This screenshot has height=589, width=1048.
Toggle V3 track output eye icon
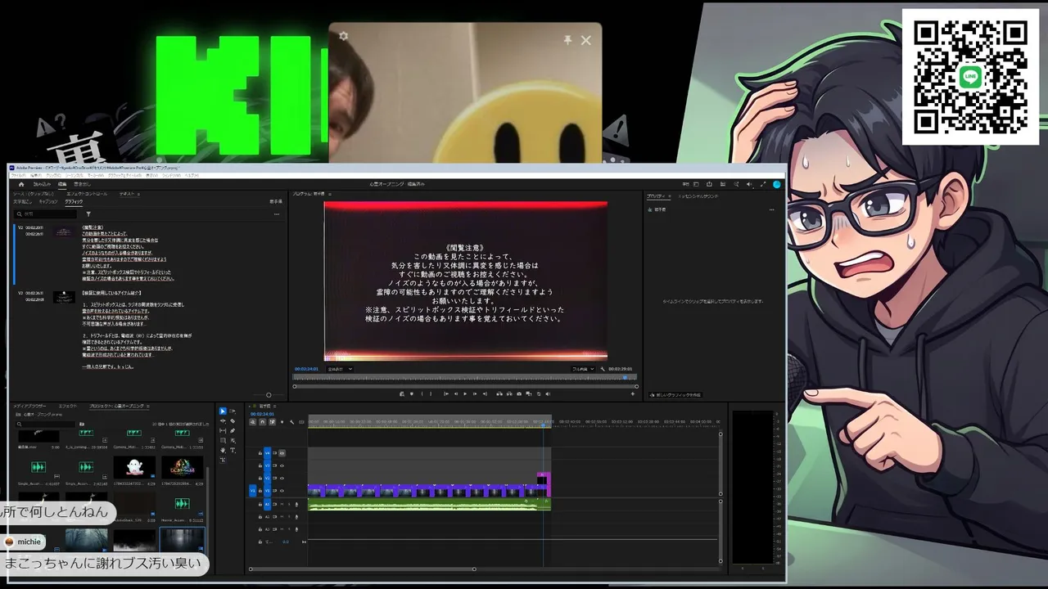(x=282, y=465)
